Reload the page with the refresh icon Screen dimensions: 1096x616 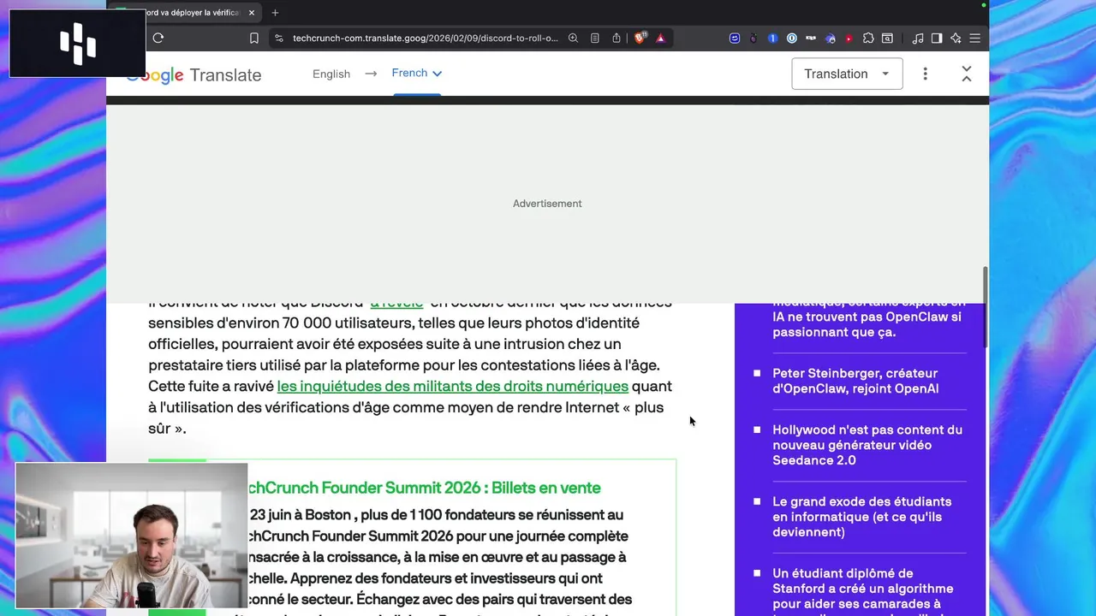158,38
